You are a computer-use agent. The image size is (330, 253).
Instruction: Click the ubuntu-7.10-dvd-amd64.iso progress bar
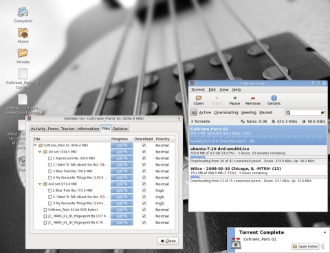pyautogui.click(x=258, y=157)
